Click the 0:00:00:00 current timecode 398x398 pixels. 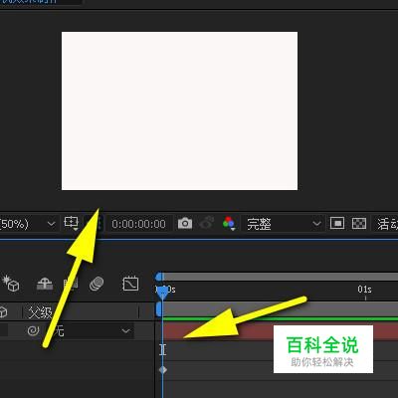point(138,224)
